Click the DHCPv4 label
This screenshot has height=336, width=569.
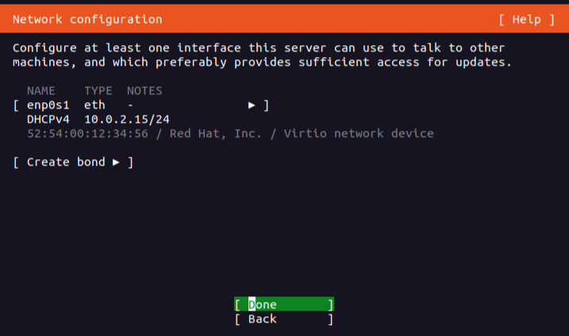(48, 119)
